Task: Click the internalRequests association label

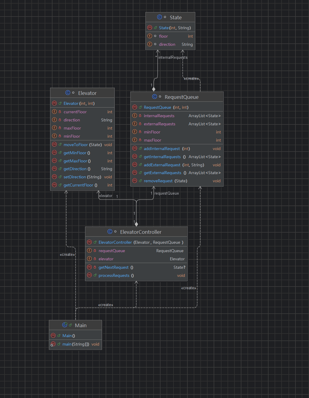Action: pos(173,57)
